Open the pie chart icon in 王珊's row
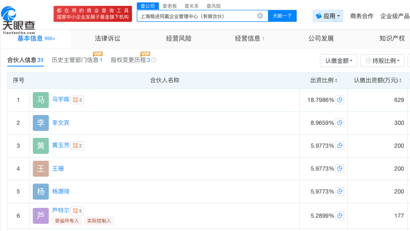The width and height of the screenshot is (410, 231). click(340, 169)
